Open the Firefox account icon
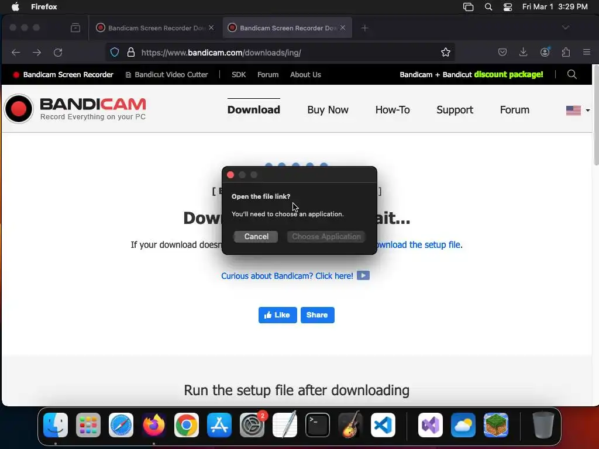Viewport: 599px width, 449px height. [x=545, y=52]
